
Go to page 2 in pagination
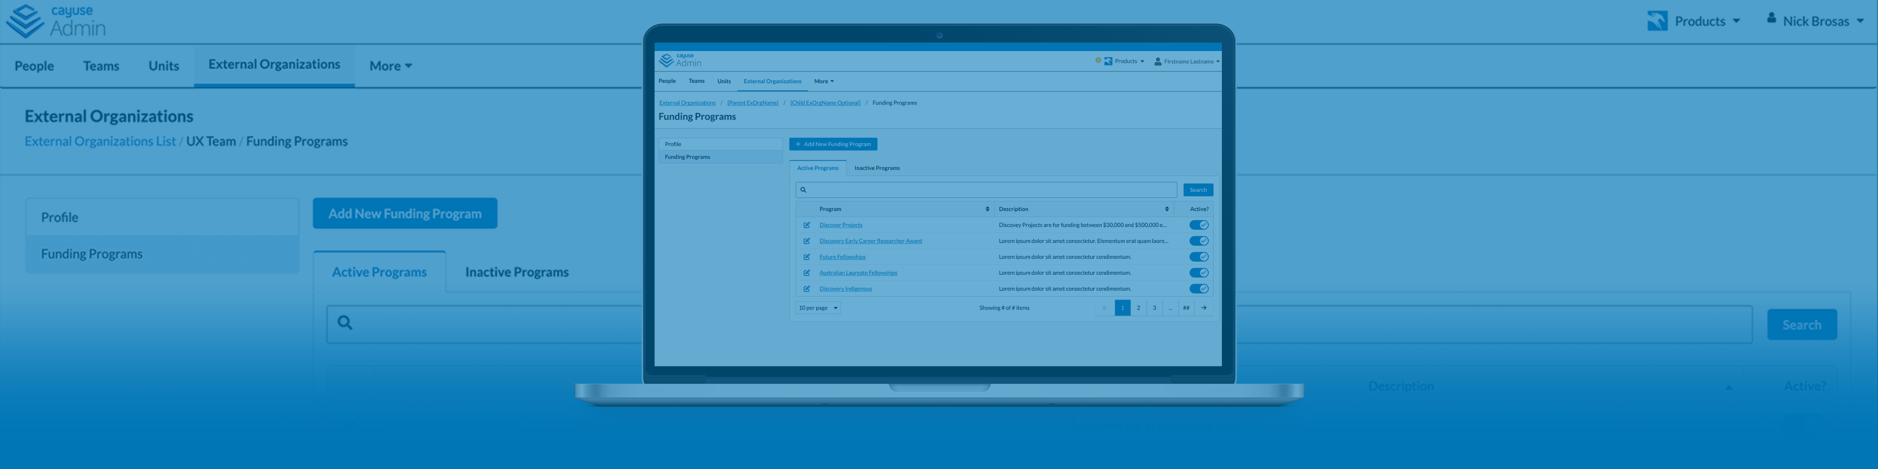[1138, 308]
